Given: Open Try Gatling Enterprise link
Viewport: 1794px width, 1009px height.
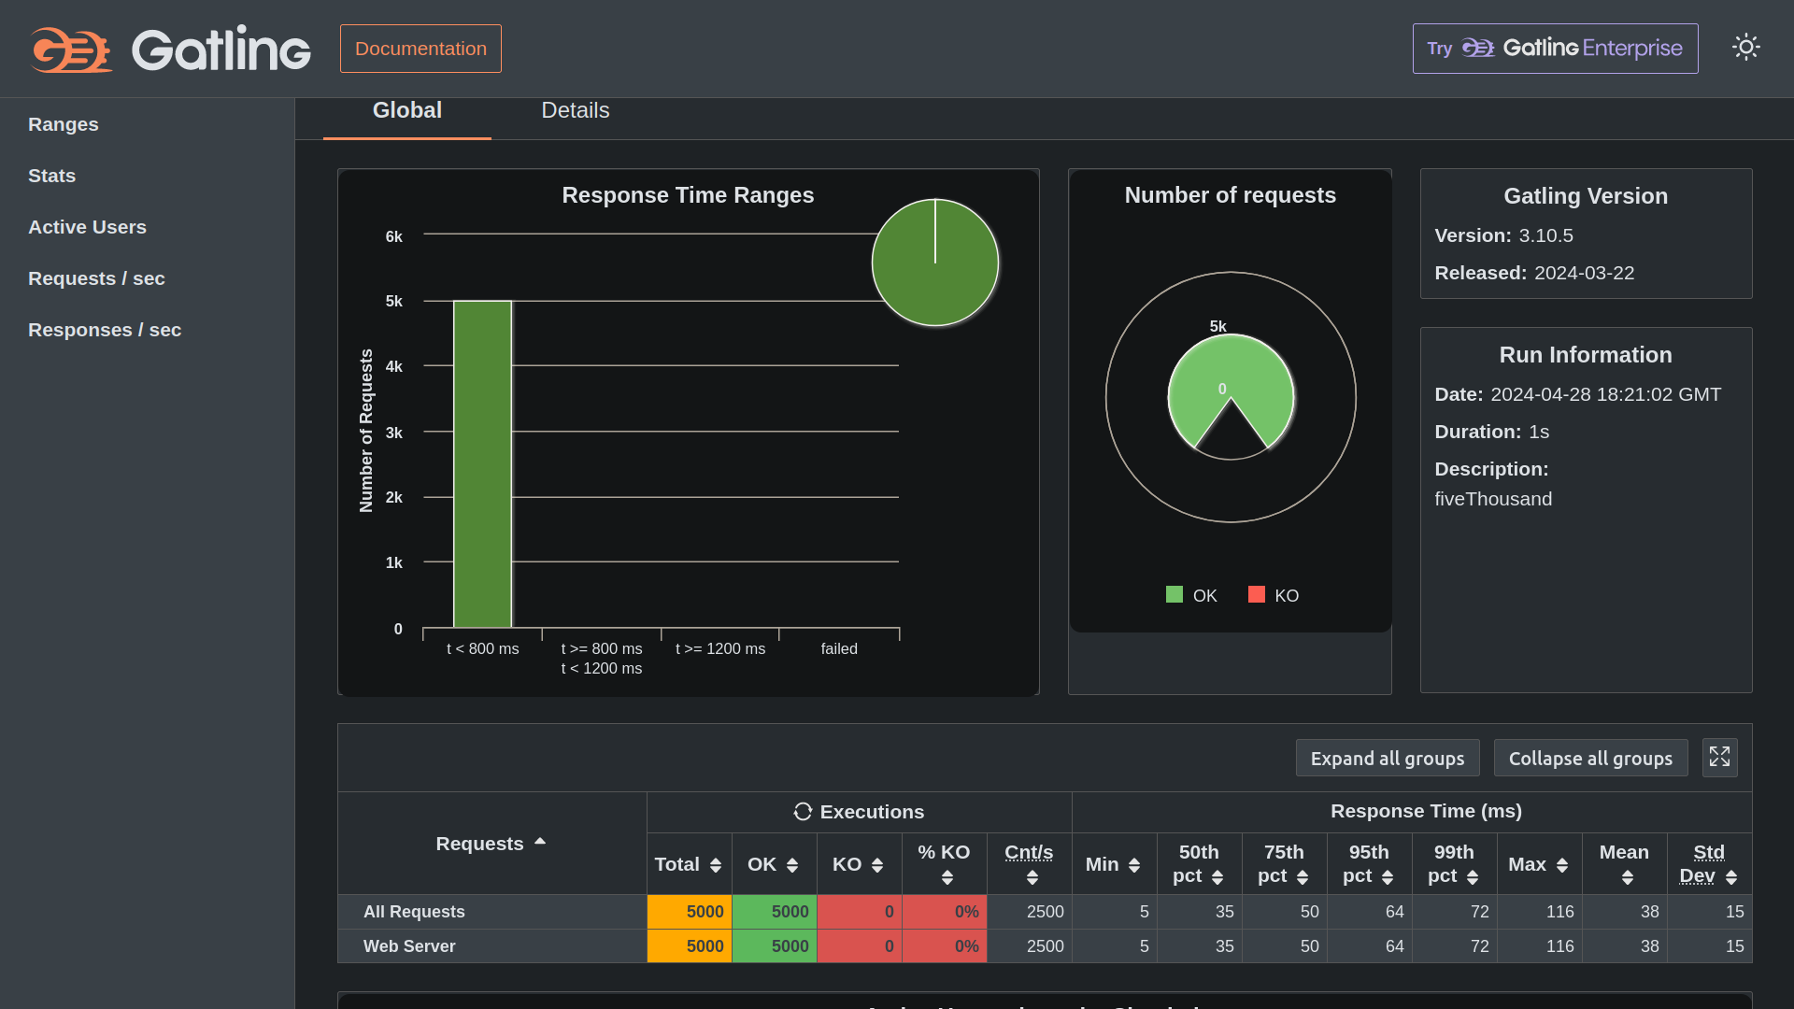Looking at the screenshot, I should pyautogui.click(x=1555, y=49).
